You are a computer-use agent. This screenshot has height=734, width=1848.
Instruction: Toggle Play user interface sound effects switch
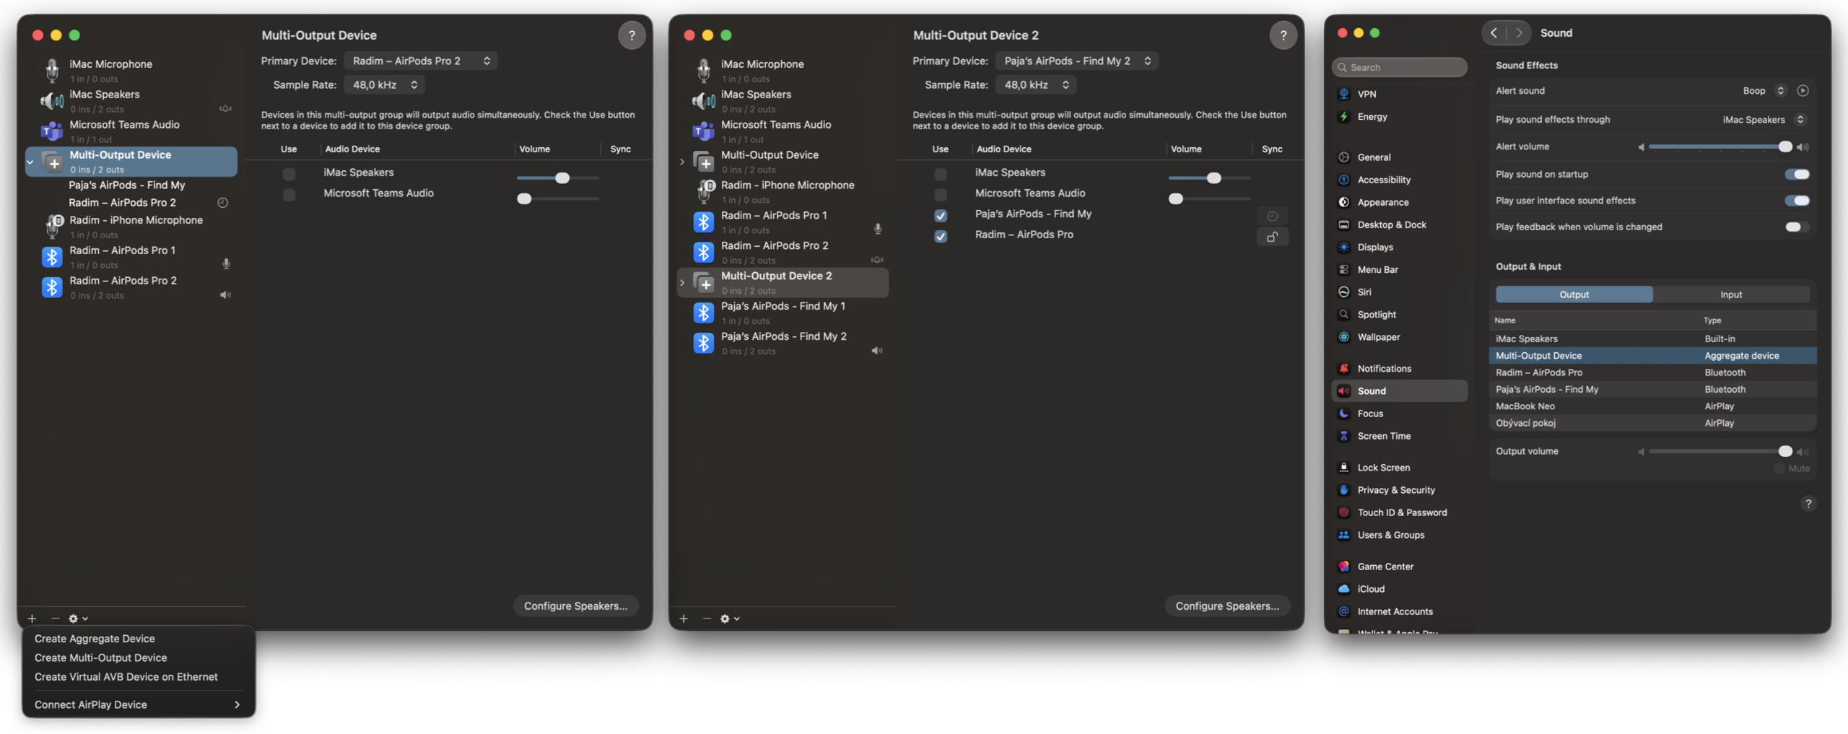1797,201
